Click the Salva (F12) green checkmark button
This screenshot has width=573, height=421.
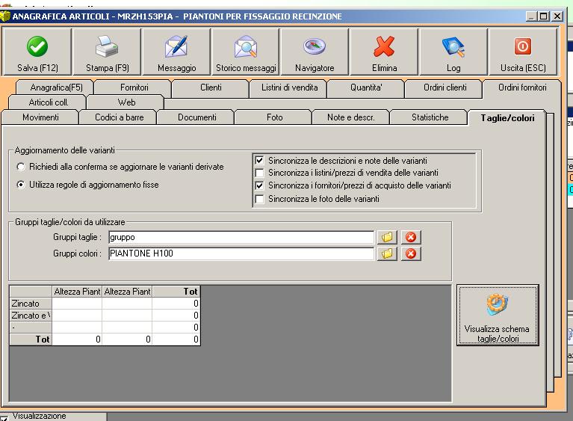tap(37, 52)
